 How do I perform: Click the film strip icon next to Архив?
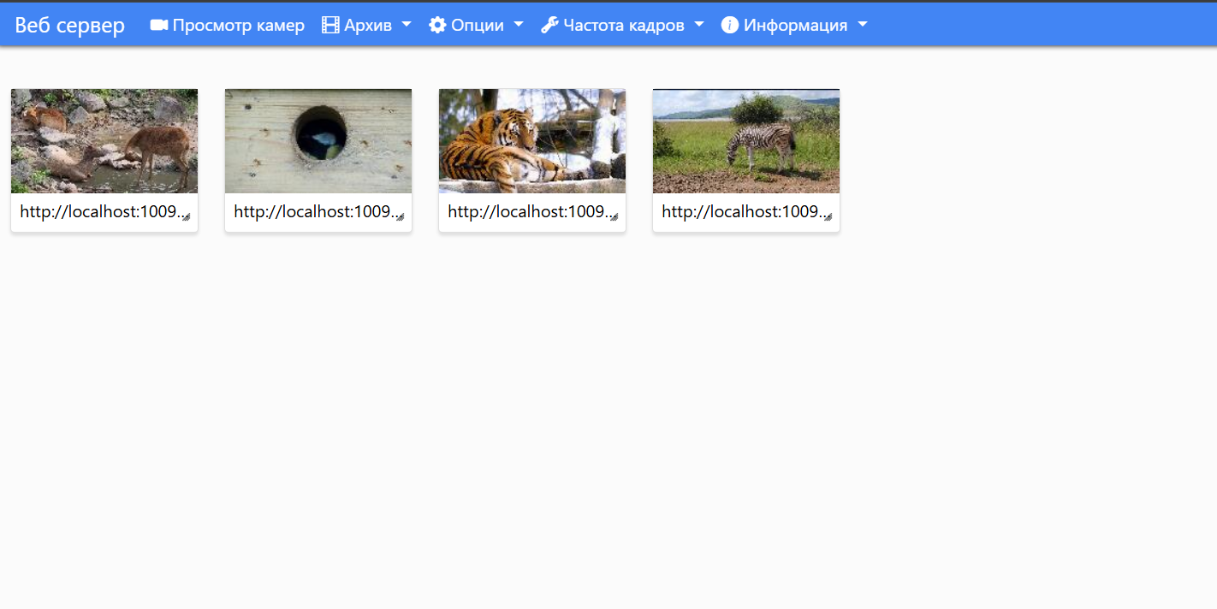(x=330, y=25)
